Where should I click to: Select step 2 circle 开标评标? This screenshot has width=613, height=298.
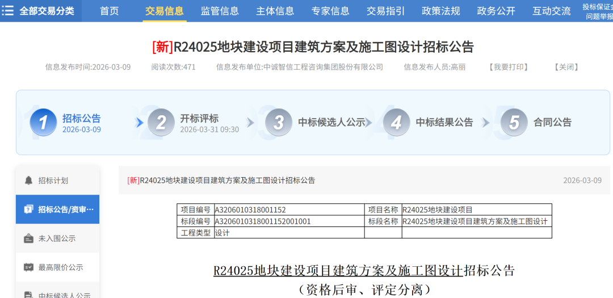tap(161, 123)
